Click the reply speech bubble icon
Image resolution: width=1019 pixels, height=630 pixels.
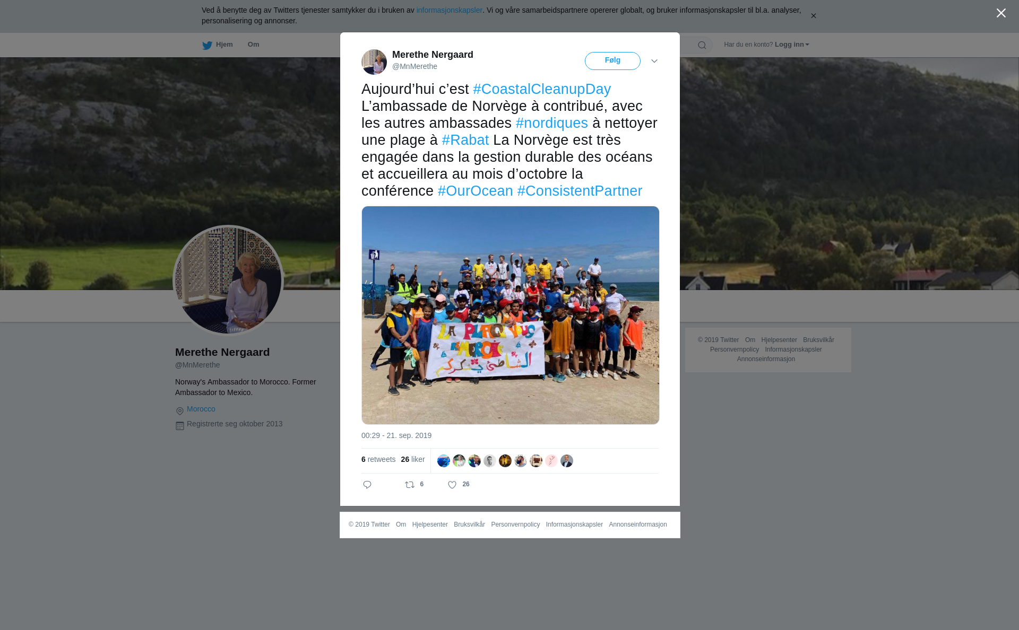pyautogui.click(x=367, y=485)
